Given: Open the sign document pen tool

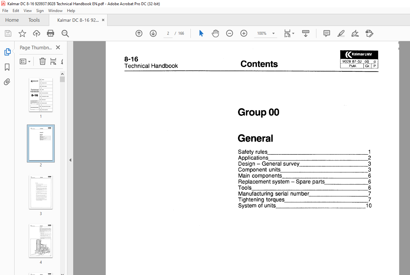Looking at the screenshot, I should [x=355, y=33].
